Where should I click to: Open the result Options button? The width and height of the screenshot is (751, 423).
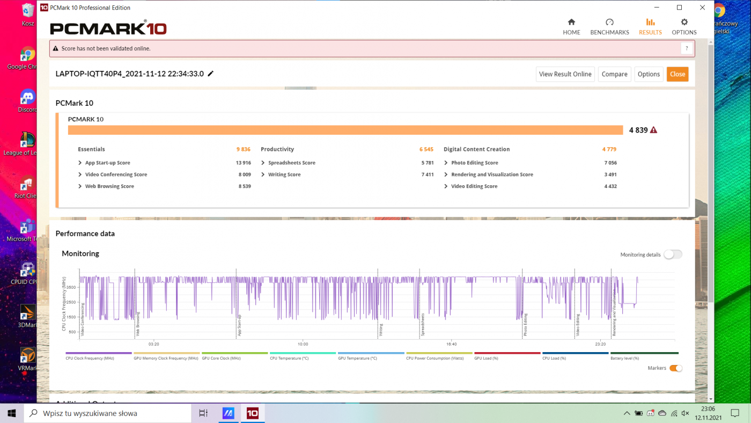[x=649, y=74]
